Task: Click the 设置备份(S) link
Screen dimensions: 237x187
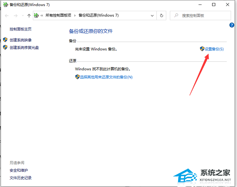Action: click(214, 49)
